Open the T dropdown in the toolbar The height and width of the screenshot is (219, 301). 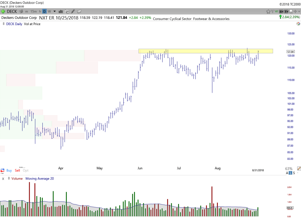point(286,11)
